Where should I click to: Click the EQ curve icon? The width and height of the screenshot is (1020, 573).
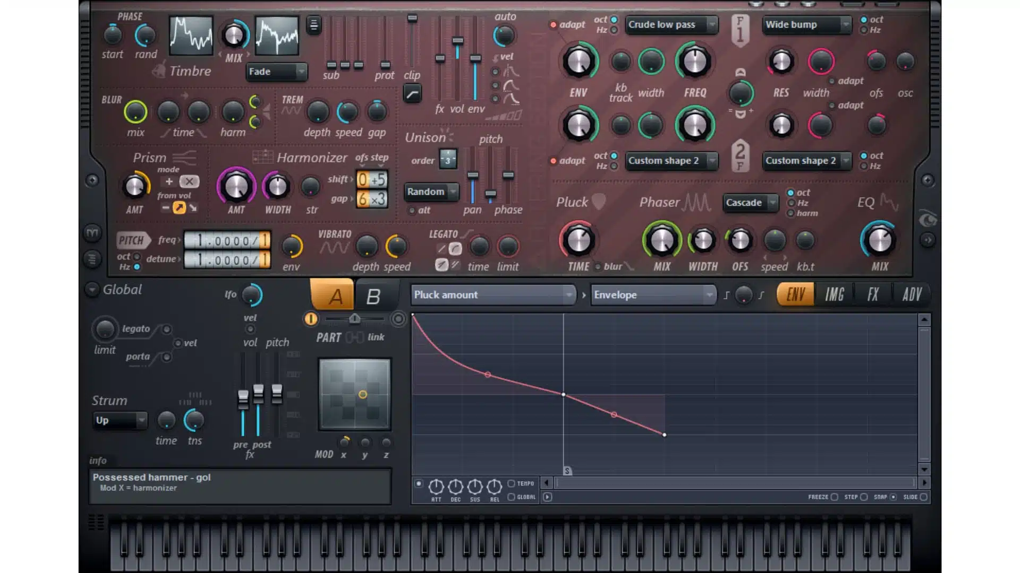889,202
